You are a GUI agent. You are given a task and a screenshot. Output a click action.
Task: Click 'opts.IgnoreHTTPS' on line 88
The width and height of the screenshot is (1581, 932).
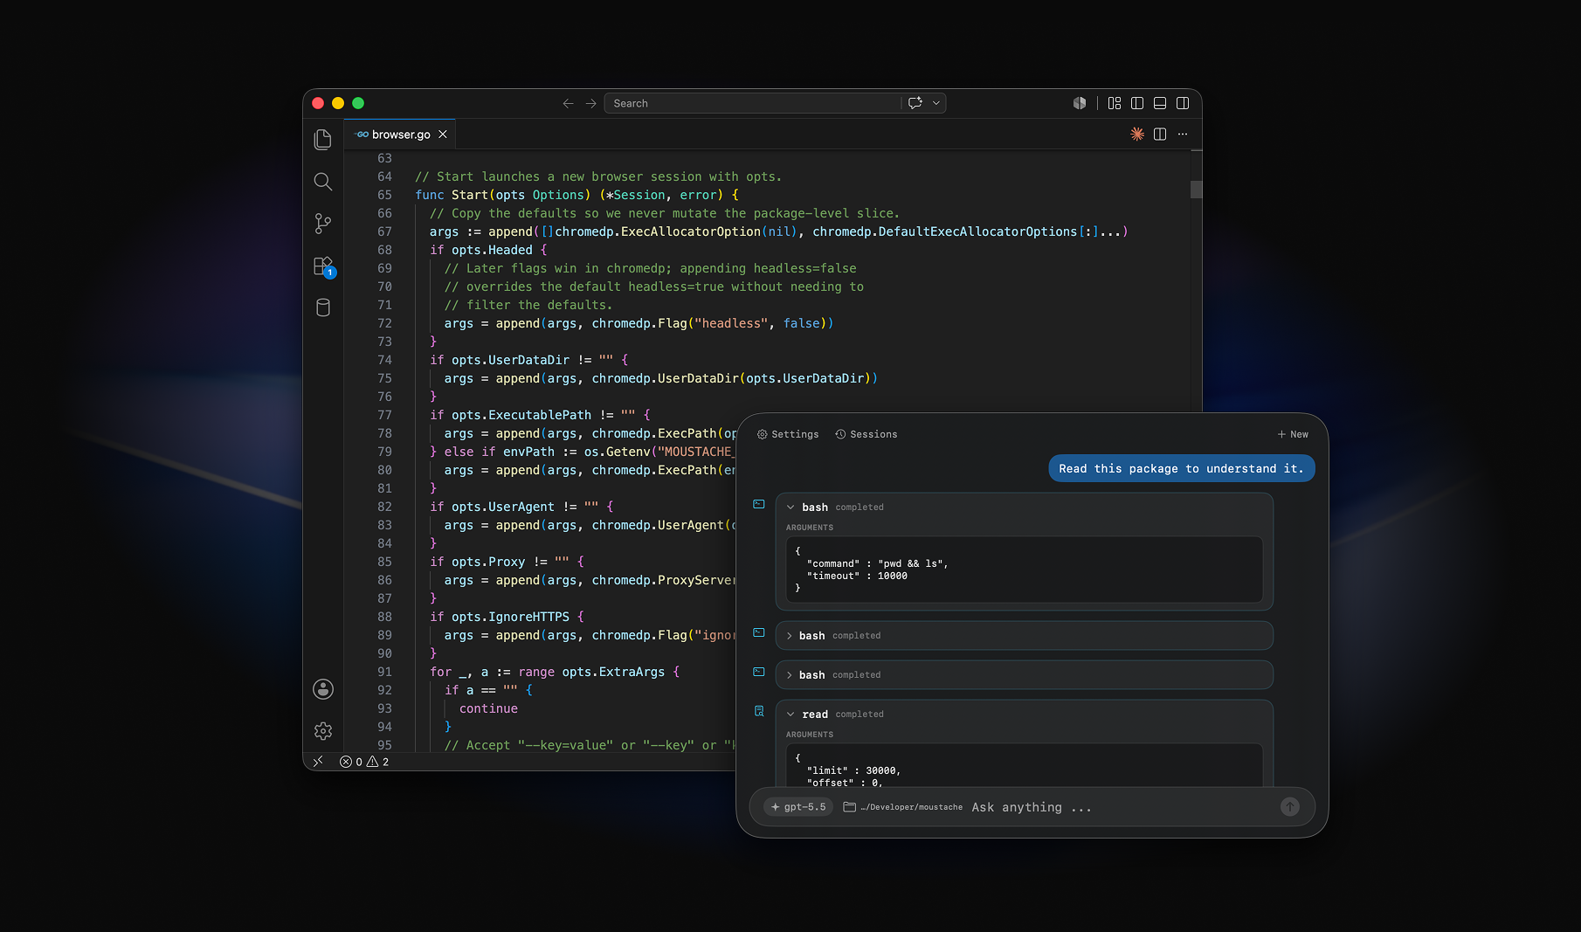pos(510,617)
